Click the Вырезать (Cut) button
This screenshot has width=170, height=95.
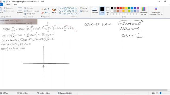[8, 8]
